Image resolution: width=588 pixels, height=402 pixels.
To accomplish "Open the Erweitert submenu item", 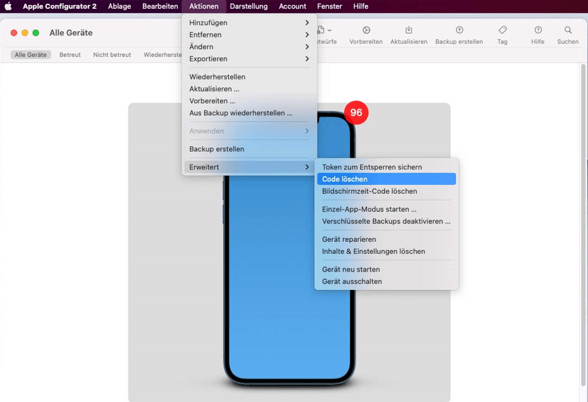I will coord(249,167).
